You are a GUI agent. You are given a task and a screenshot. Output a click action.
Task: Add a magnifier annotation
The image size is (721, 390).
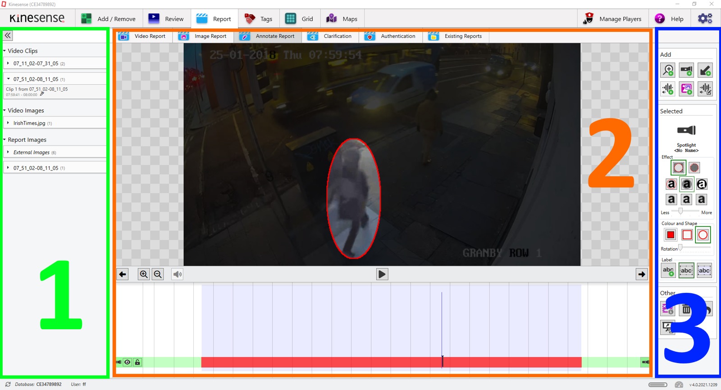(668, 70)
